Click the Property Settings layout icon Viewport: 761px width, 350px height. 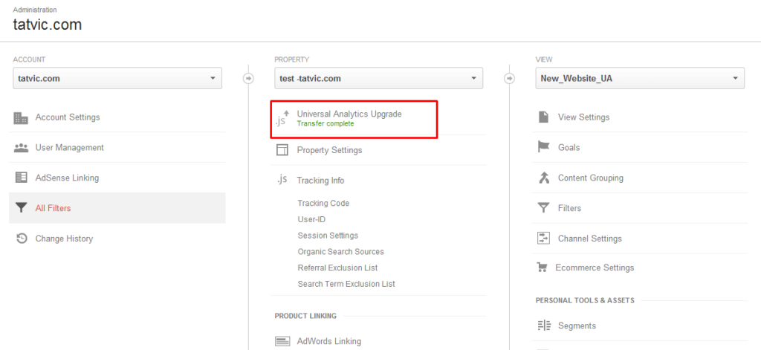(282, 150)
